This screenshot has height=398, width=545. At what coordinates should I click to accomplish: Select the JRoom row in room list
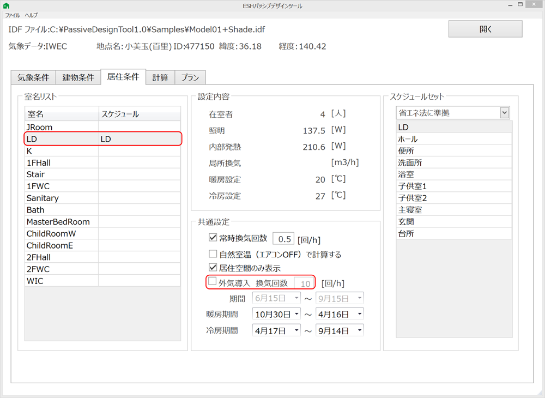pyautogui.click(x=102, y=127)
